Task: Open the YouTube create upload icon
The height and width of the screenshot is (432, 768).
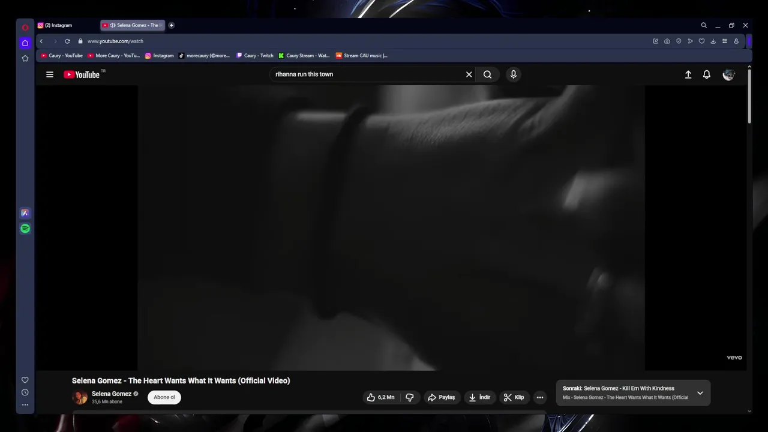Action: [688, 74]
